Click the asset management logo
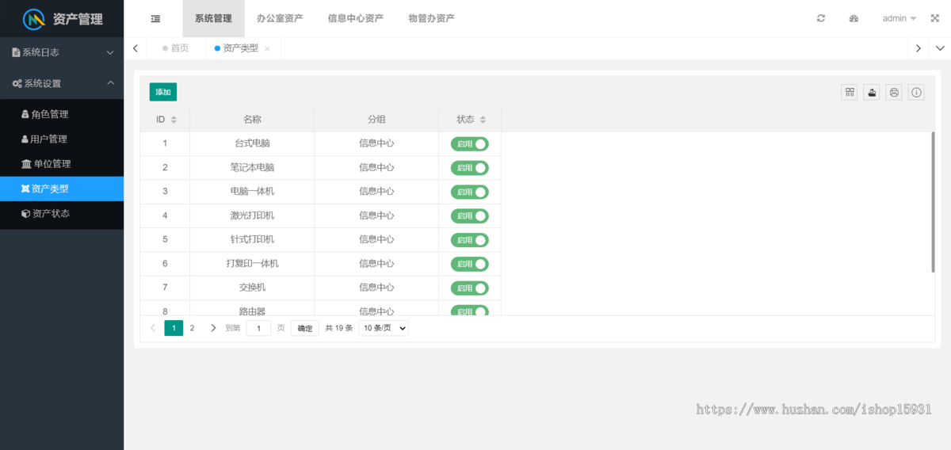Screen dimensions: 951x450 point(62,18)
